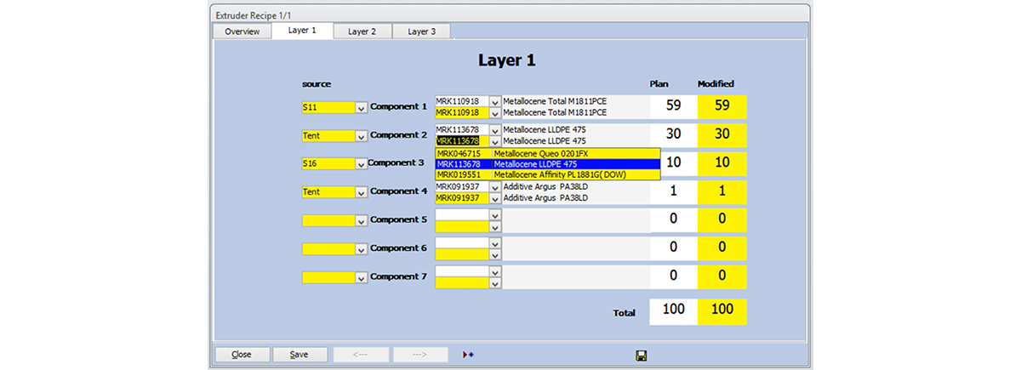Click the 'Extruder Recipe 1/1' window title

[253, 14]
